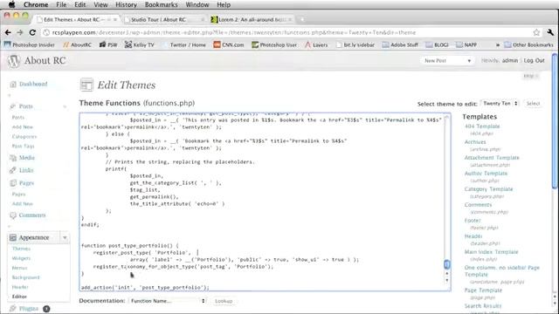Open Attachment Template file
Image resolution: width=559 pixels, height=314 pixels.
click(x=492, y=158)
